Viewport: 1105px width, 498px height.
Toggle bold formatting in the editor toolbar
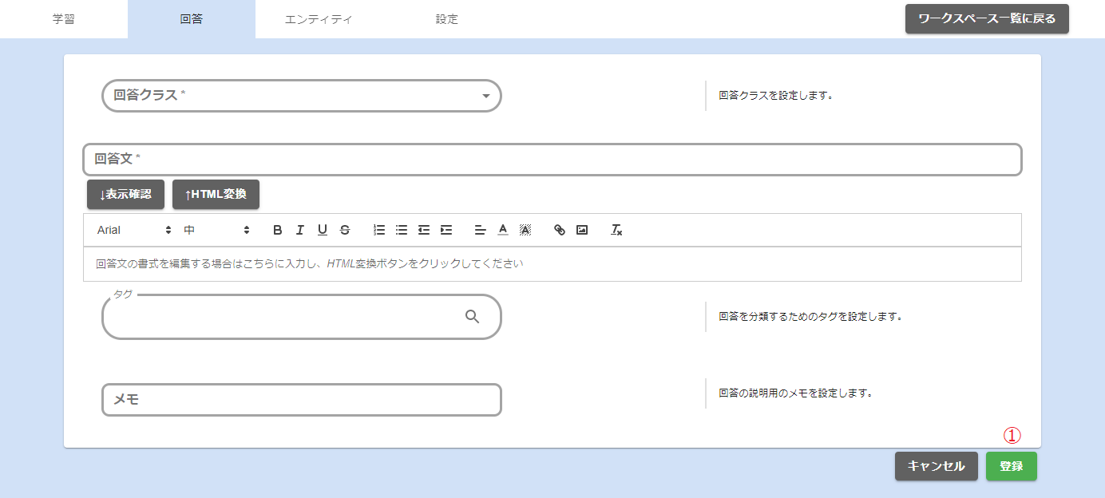278,230
